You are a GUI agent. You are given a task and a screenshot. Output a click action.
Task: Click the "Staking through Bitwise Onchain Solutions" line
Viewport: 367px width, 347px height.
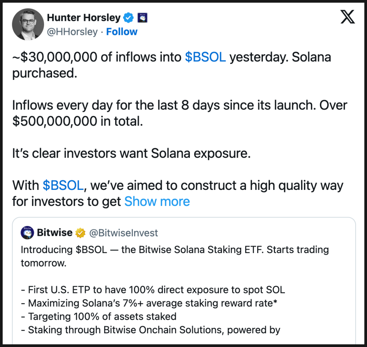(x=150, y=329)
